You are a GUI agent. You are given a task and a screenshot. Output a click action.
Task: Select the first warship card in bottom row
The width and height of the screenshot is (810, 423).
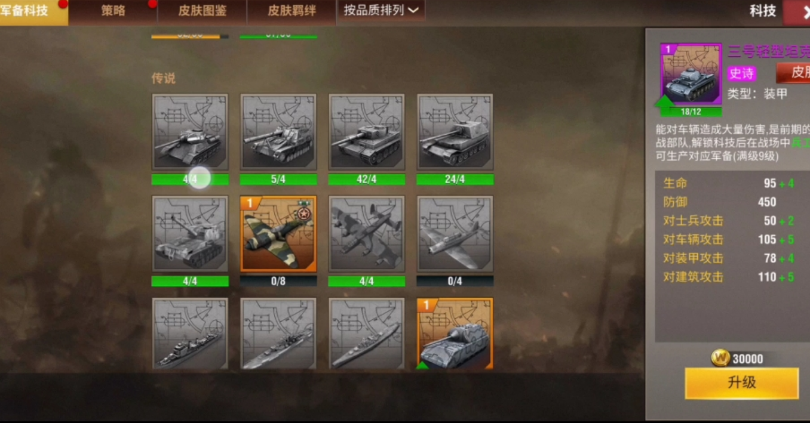(x=190, y=334)
